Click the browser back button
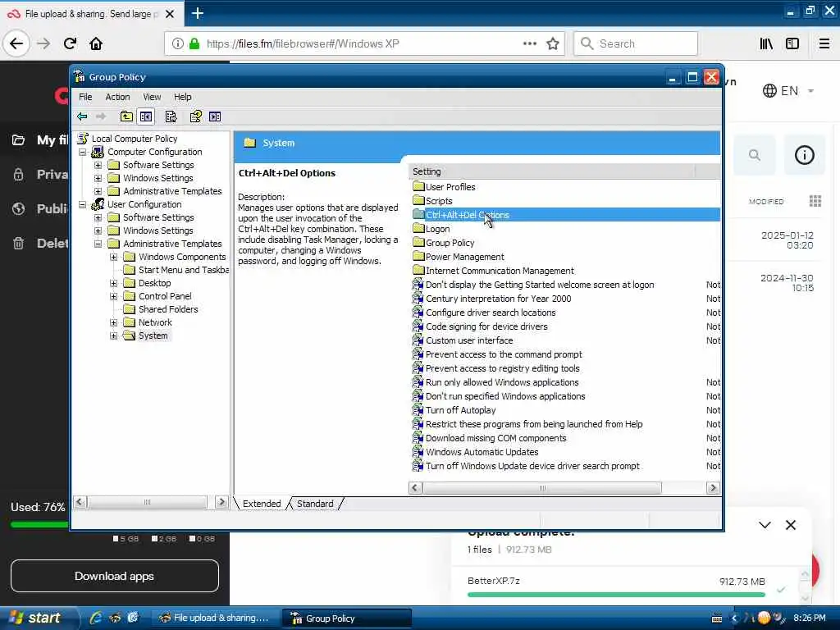Viewport: 840px width, 630px height. click(16, 43)
